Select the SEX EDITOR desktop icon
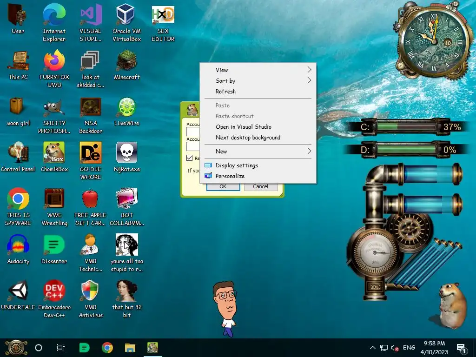The image size is (476, 357). point(163,23)
